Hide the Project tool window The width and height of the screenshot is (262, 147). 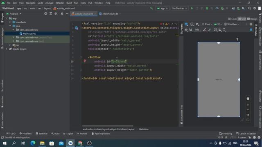[67, 13]
